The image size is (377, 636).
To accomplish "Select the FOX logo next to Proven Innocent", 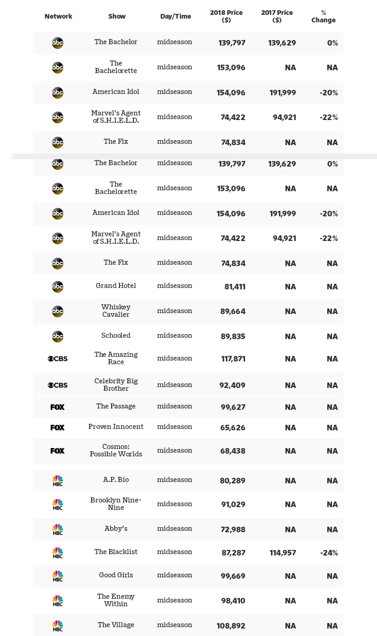I will pos(58,428).
